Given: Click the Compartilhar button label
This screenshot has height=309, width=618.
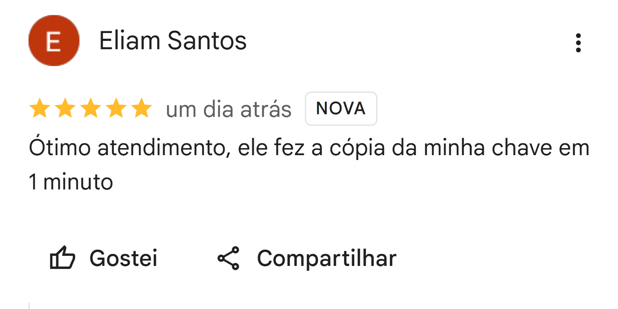Looking at the screenshot, I should click(327, 258).
